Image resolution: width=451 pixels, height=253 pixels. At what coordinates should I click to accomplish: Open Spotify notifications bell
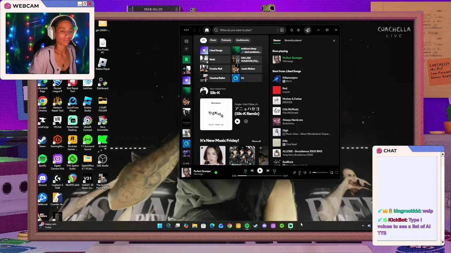(291, 30)
